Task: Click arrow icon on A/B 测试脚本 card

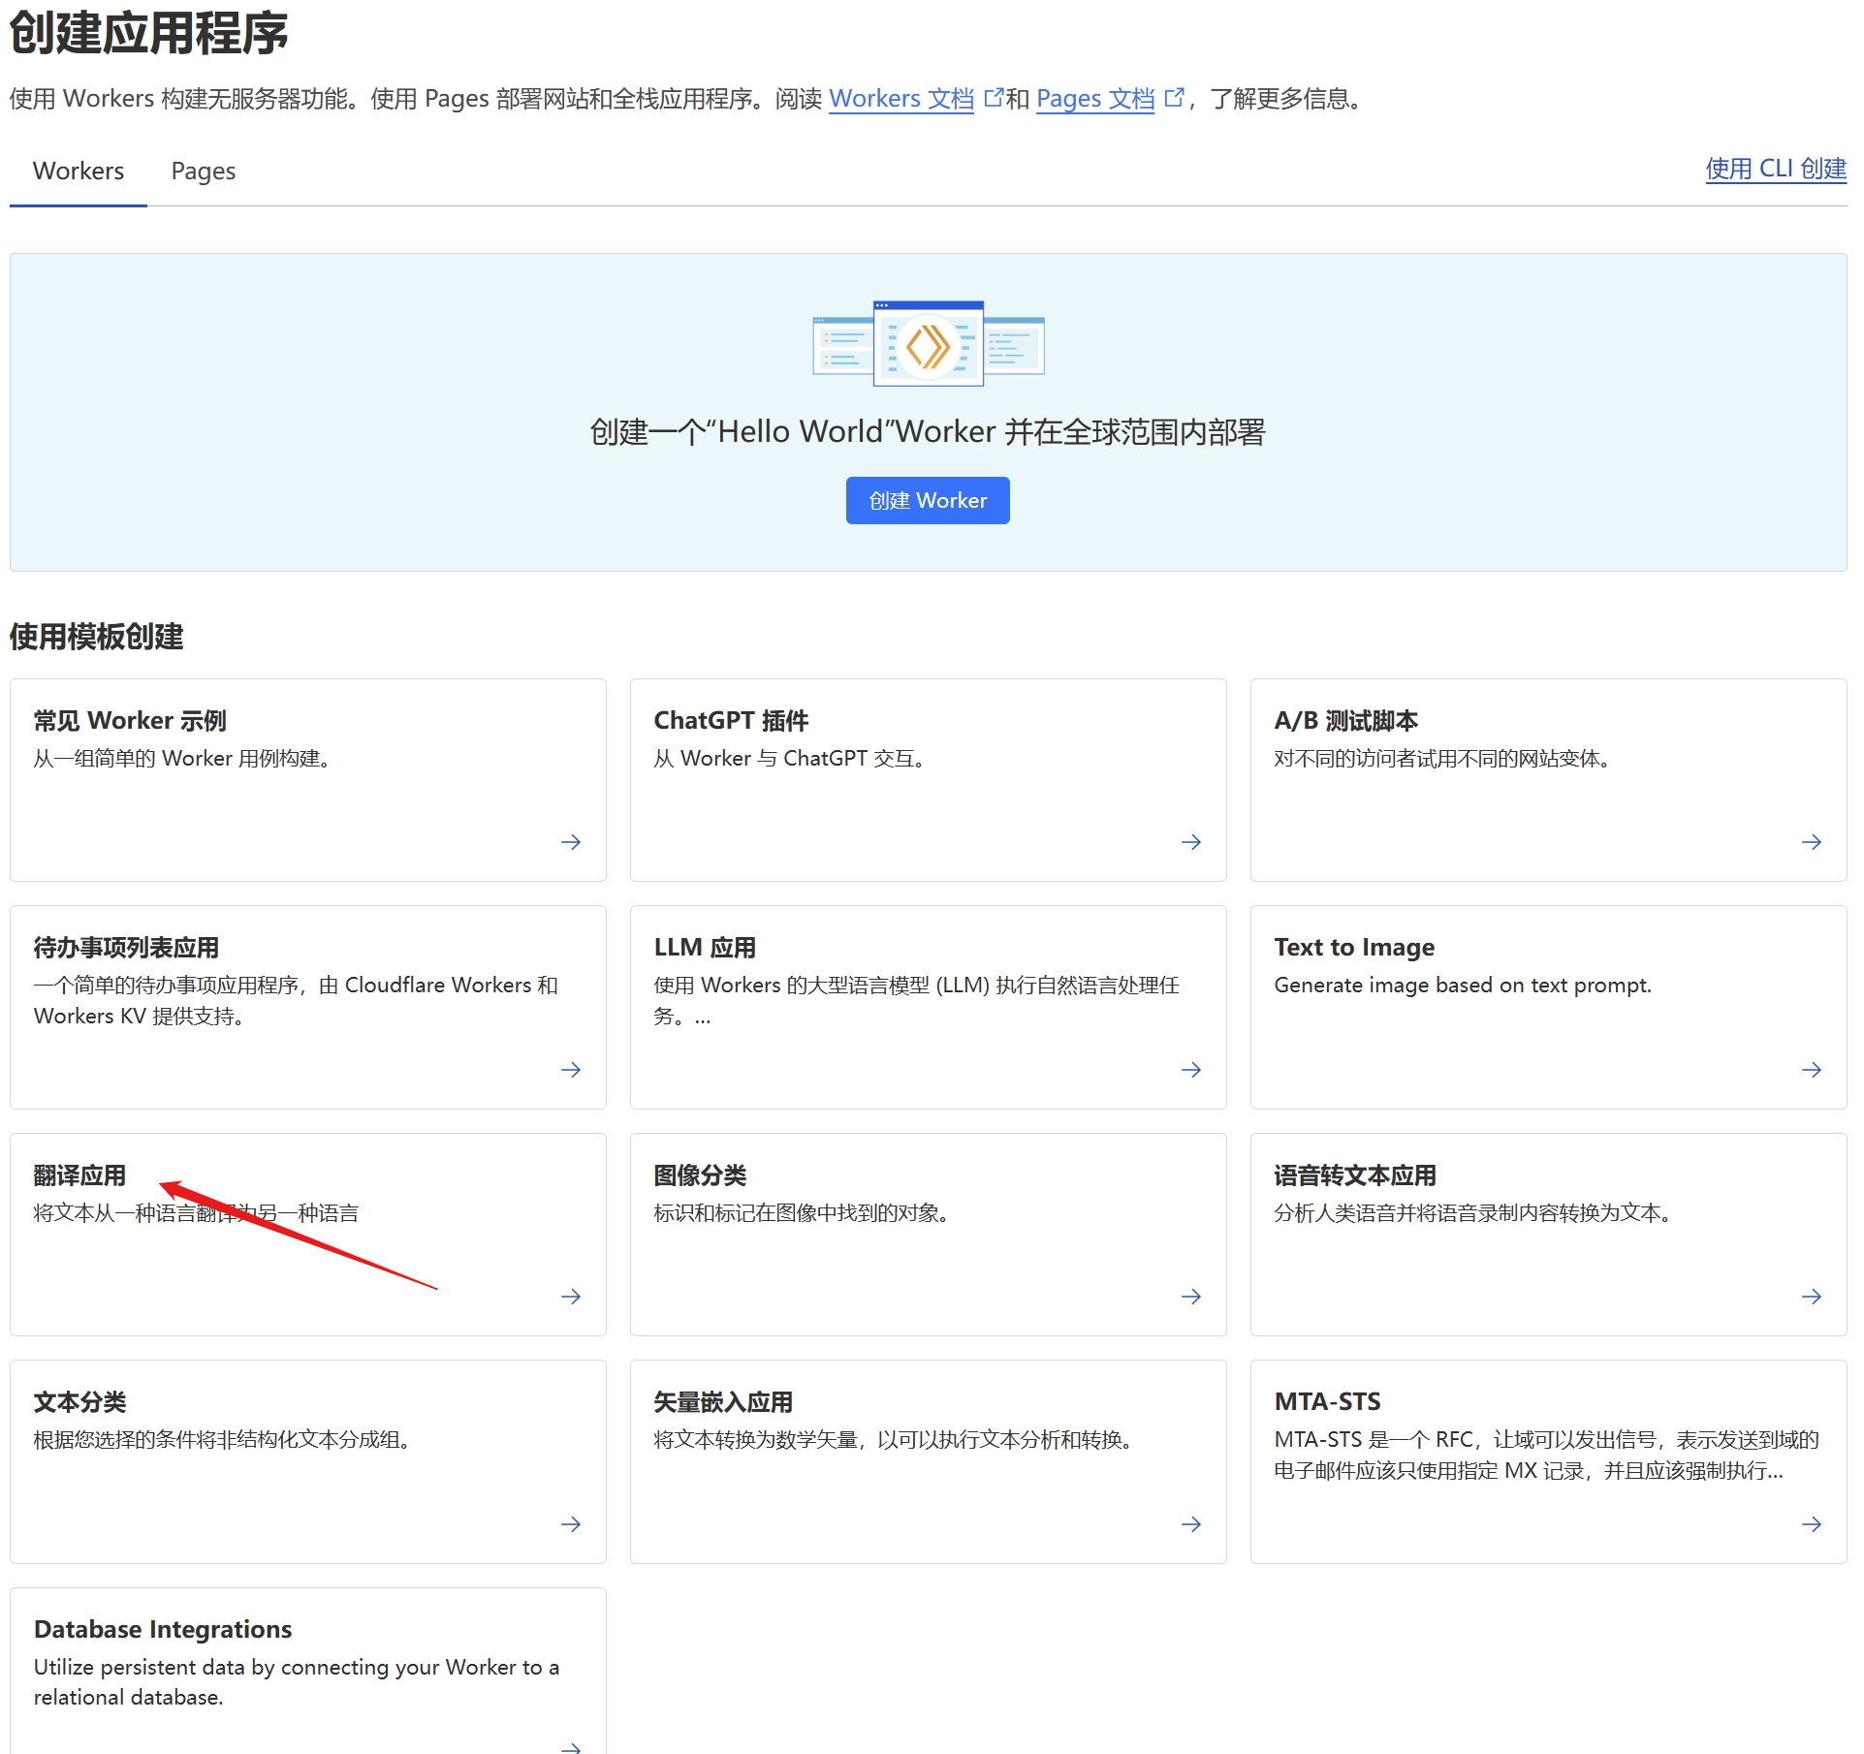Action: point(1812,842)
